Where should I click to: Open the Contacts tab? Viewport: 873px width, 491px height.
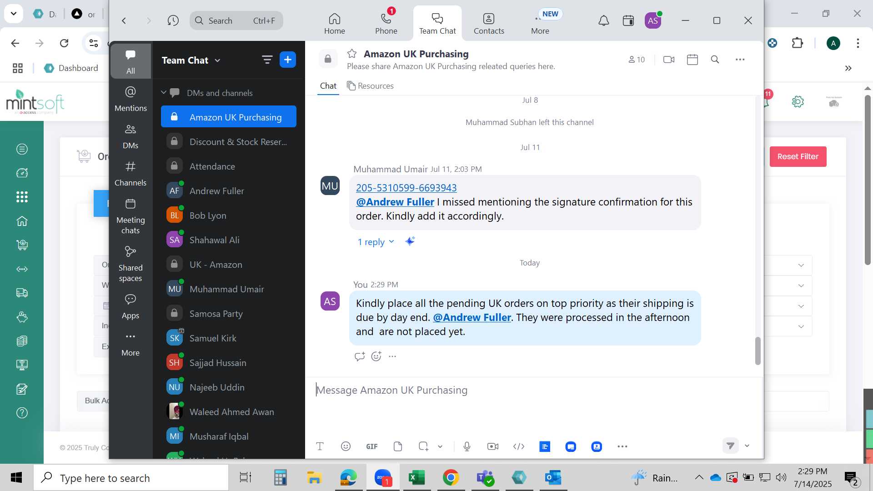point(489,23)
